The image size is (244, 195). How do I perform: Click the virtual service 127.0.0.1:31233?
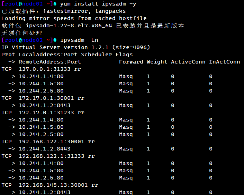click(45, 69)
